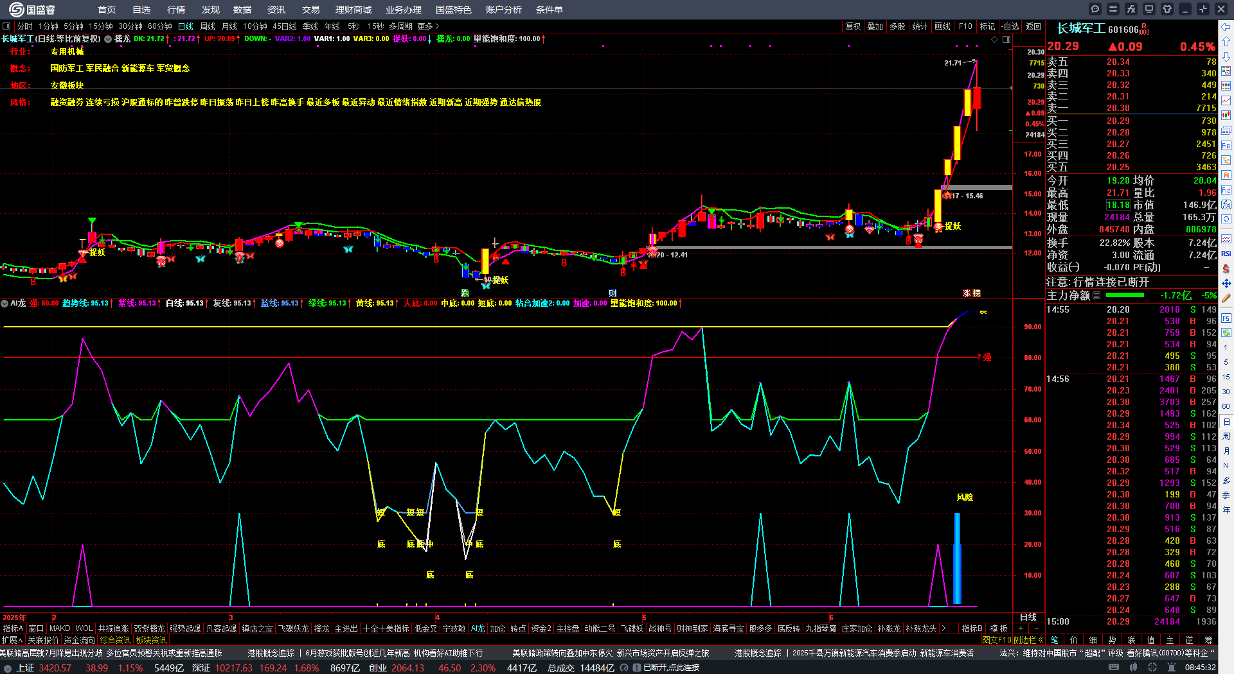Click the green refresh icon in sidebar
This screenshot has height=674, width=1234.
(x=1226, y=333)
